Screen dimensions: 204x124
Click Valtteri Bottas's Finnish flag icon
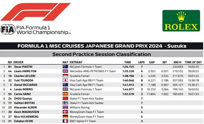point(65,103)
